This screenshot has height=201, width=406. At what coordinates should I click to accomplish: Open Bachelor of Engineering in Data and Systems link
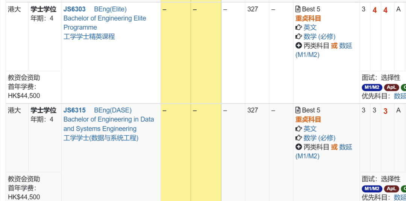[108, 119]
